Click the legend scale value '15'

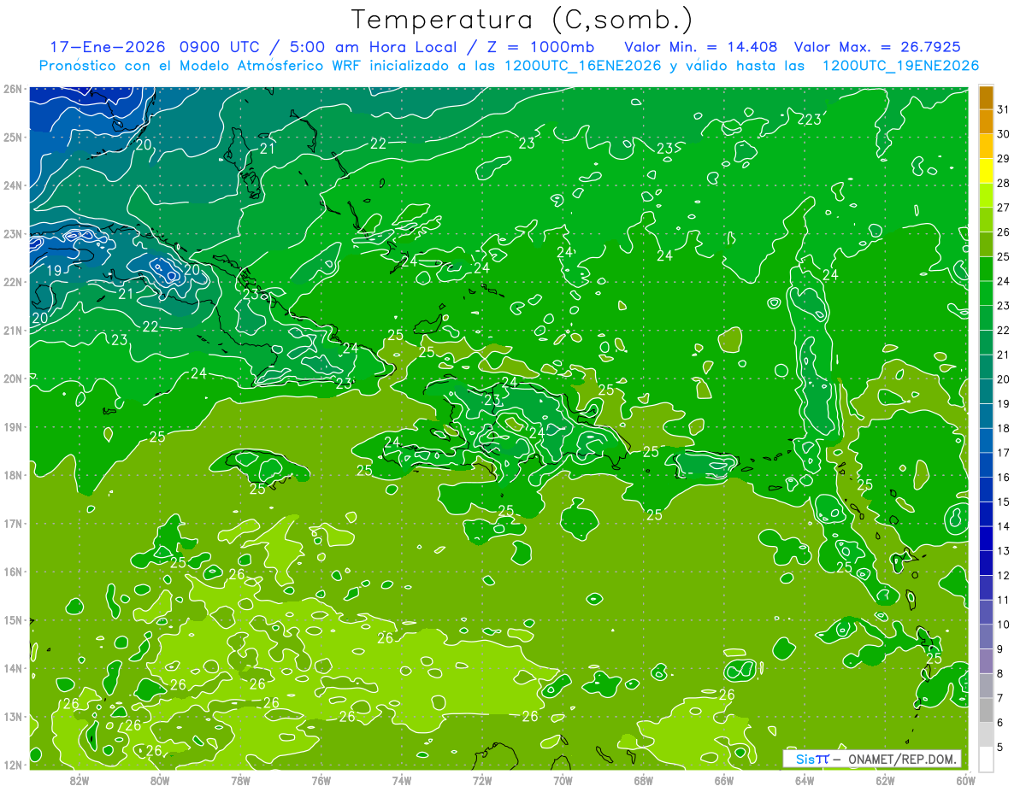[1004, 502]
